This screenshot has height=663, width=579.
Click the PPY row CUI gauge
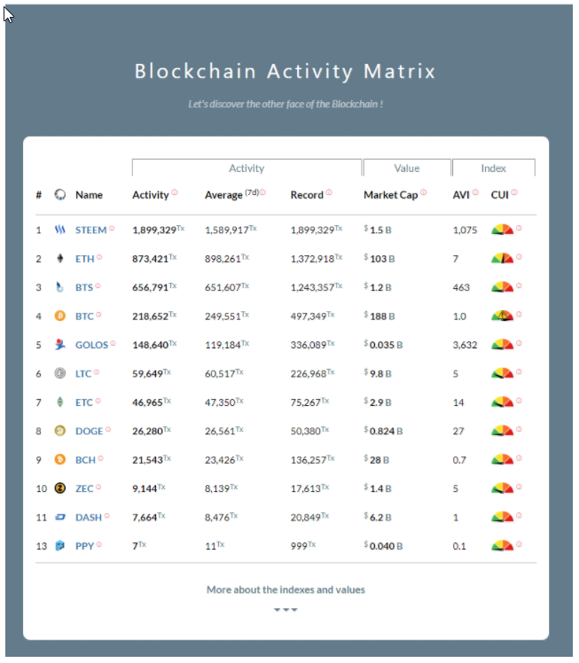click(502, 546)
